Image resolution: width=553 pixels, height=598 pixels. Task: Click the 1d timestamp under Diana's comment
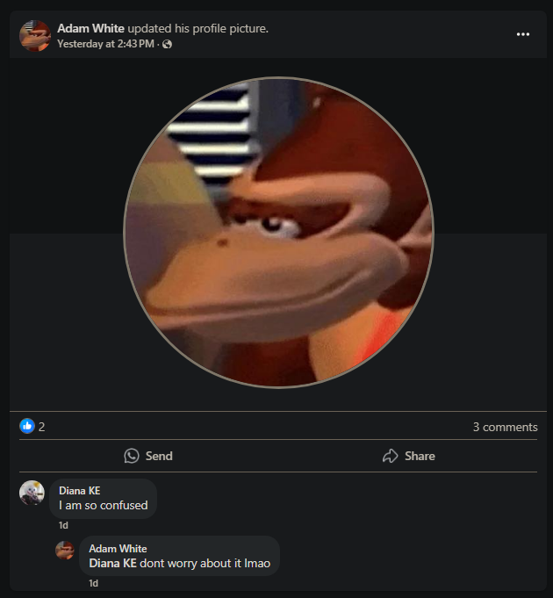63,525
